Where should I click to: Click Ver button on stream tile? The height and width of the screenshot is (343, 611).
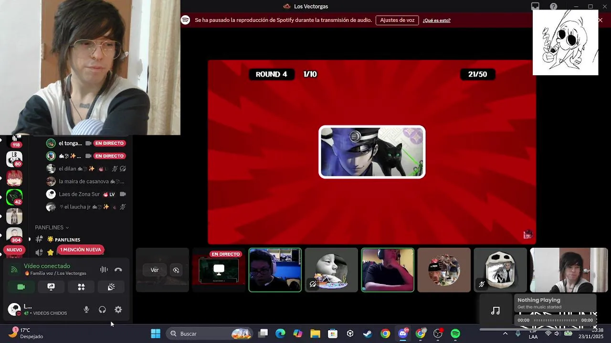pos(155,270)
